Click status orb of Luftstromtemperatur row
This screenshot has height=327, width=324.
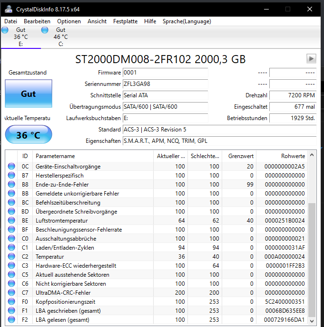coord(11,220)
